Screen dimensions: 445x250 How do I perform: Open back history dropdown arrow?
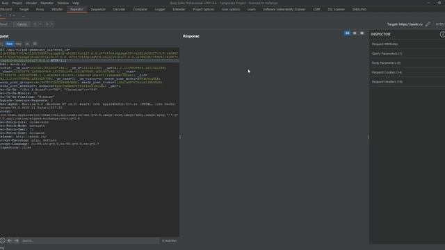point(40,24)
